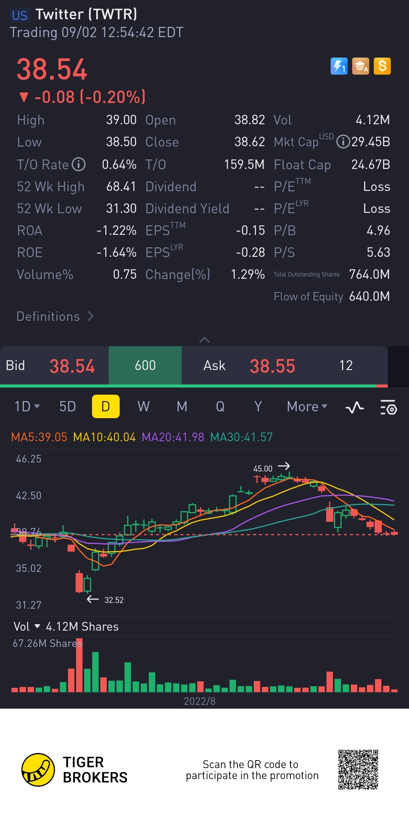Switch chart to M monthly view

pyautogui.click(x=182, y=406)
